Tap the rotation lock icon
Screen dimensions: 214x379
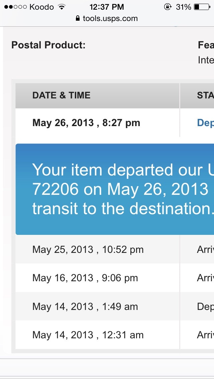coord(168,7)
